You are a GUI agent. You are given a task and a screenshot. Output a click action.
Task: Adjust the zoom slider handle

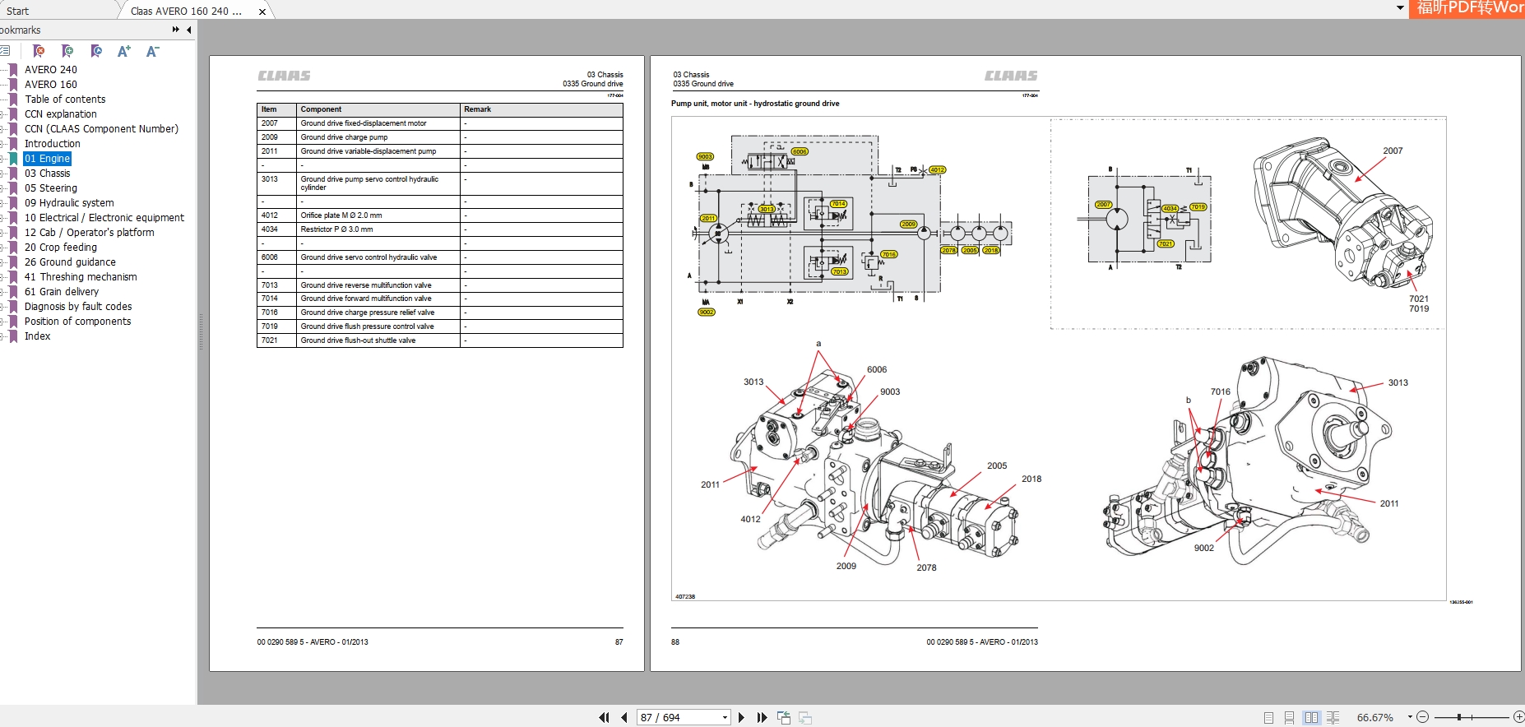(x=1459, y=717)
